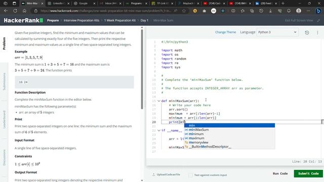
Task: Collapse the if __name__ block fold arrow
Action: click(158, 130)
